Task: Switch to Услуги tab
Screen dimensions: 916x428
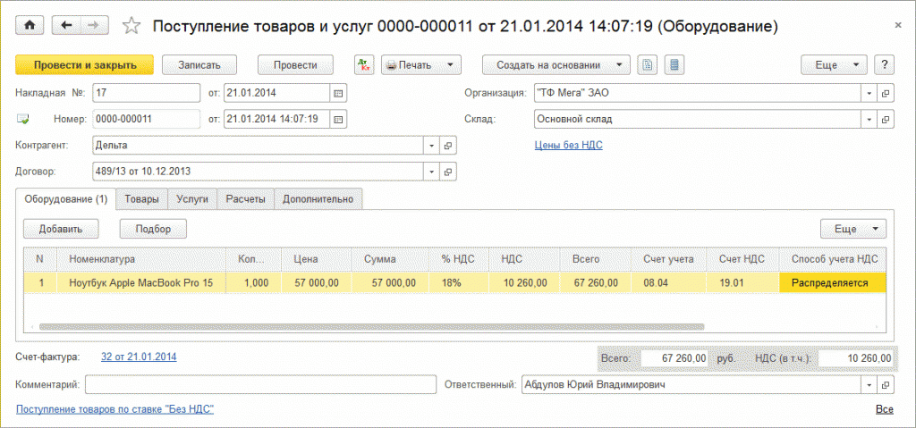Action: click(192, 199)
